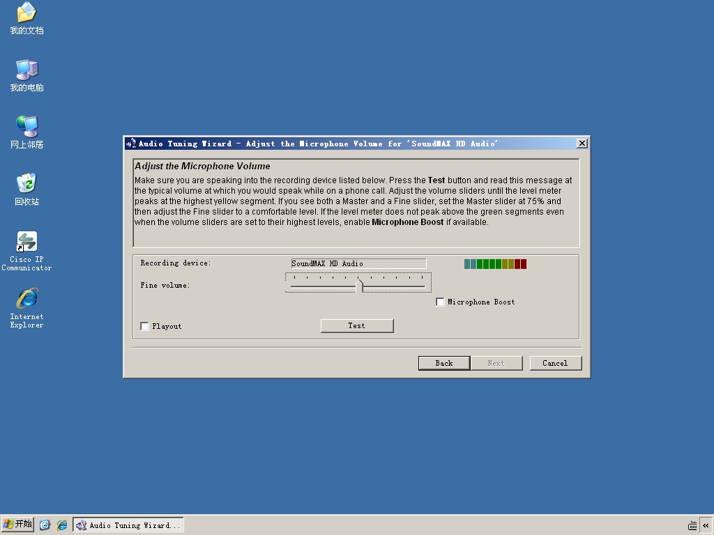The width and height of the screenshot is (714, 535).
Task: Click the grayed Next button
Action: (496, 363)
